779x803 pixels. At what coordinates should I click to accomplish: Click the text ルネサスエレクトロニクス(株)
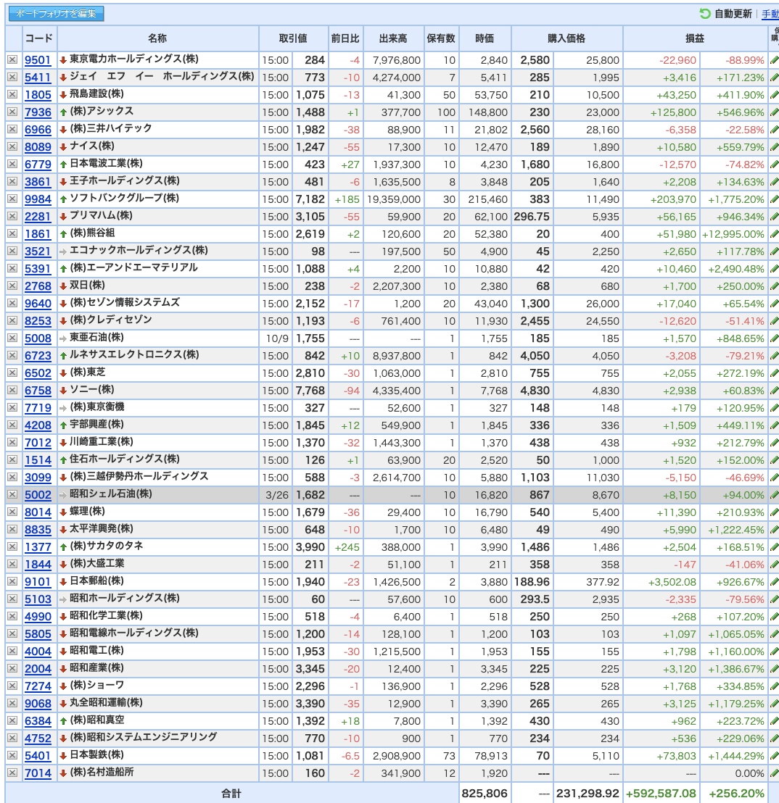pos(134,354)
